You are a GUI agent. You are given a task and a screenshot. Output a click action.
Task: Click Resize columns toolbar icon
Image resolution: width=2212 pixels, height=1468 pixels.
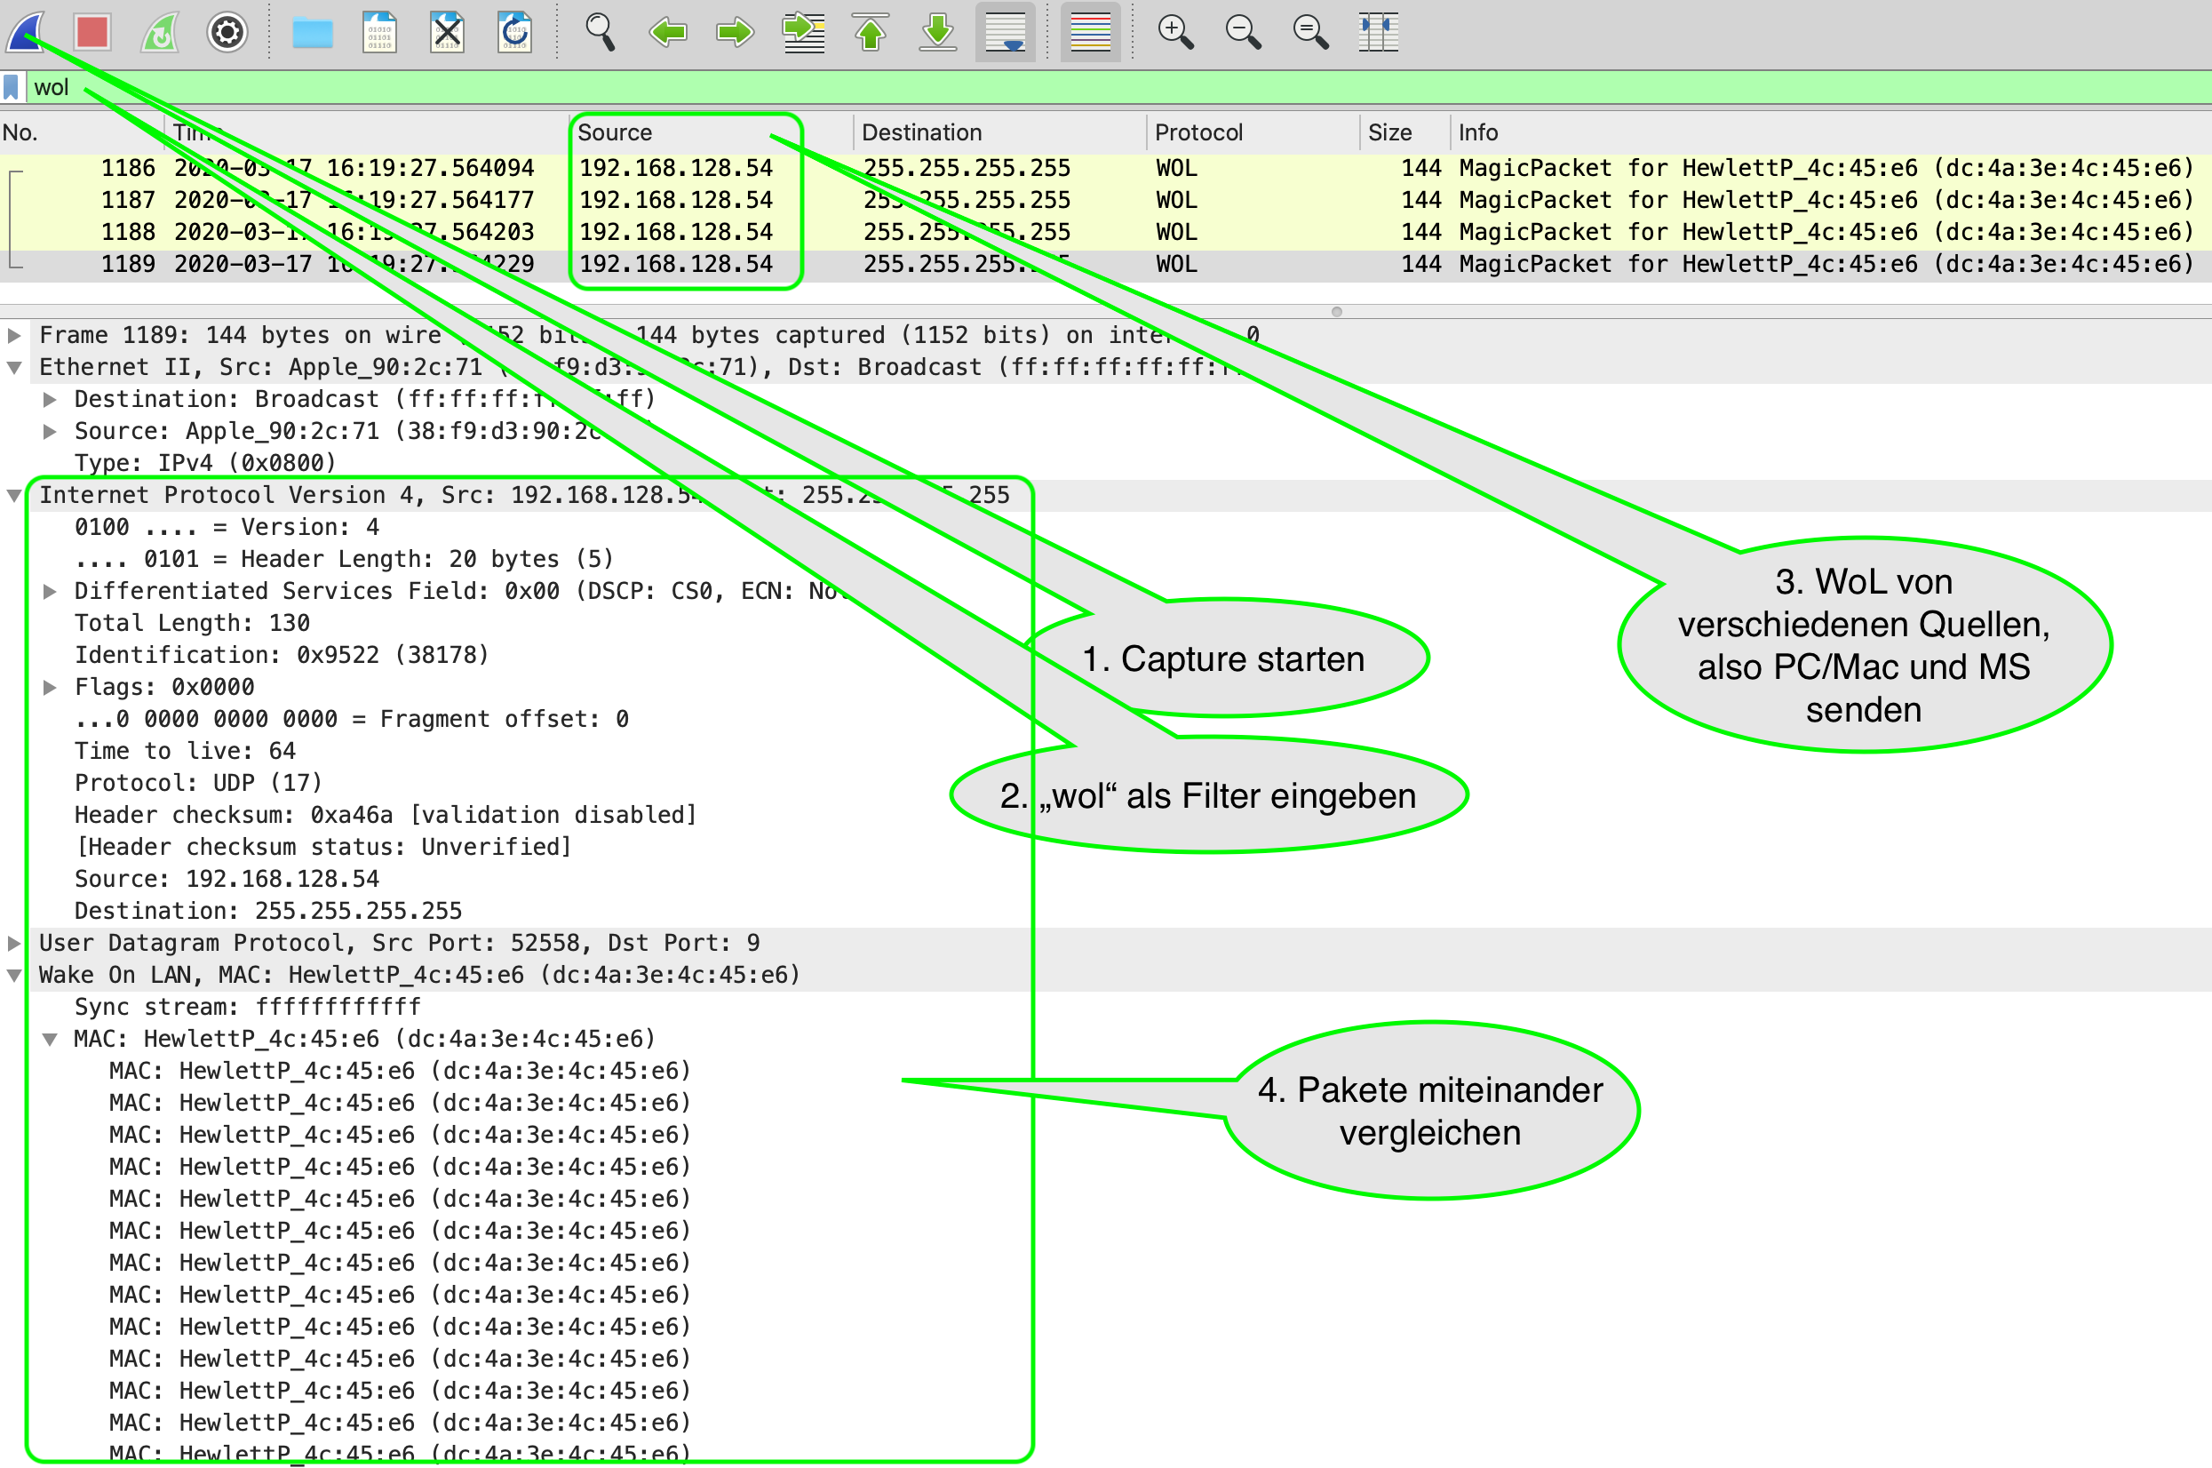[x=1377, y=33]
